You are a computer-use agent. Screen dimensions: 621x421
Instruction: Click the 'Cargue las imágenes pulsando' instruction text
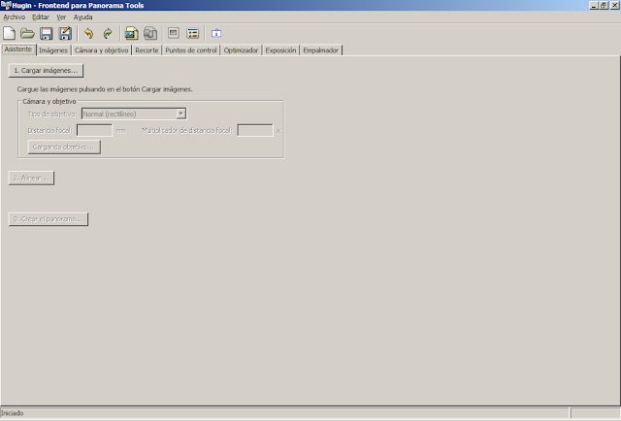[x=105, y=89]
